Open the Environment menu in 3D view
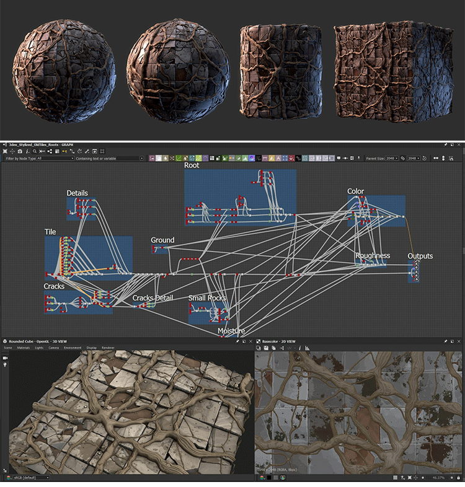The image size is (465, 487). [x=73, y=348]
